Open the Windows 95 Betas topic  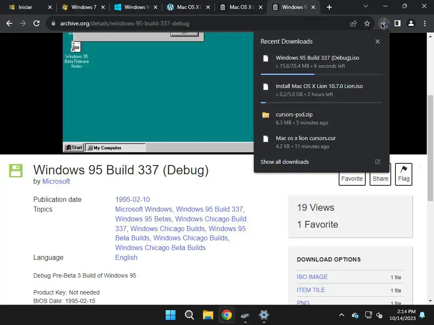point(143,219)
